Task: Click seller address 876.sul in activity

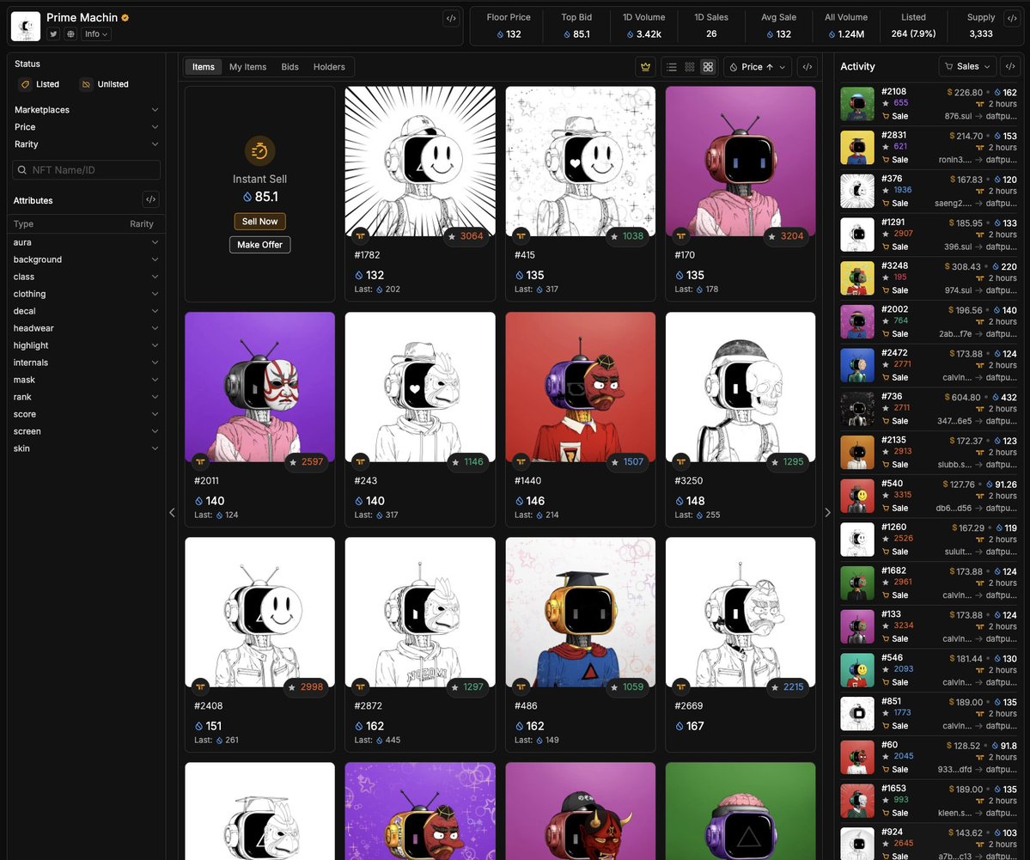Action: coord(959,116)
